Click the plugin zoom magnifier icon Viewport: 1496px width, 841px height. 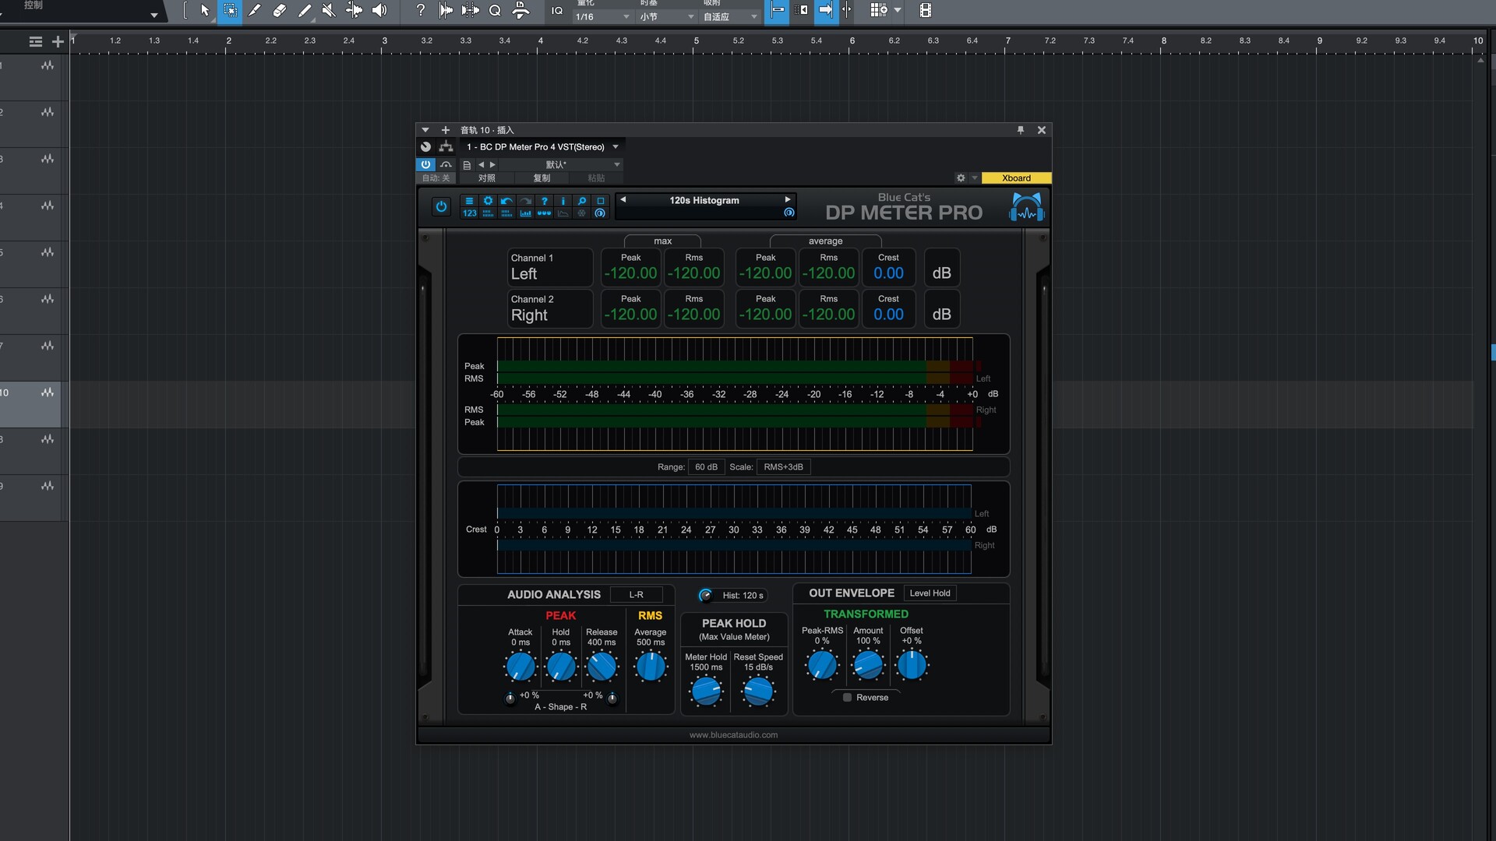coord(581,201)
